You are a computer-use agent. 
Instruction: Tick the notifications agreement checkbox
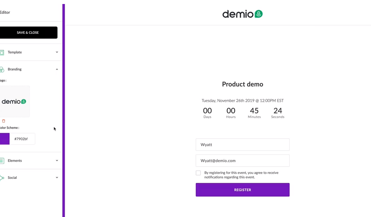198,173
